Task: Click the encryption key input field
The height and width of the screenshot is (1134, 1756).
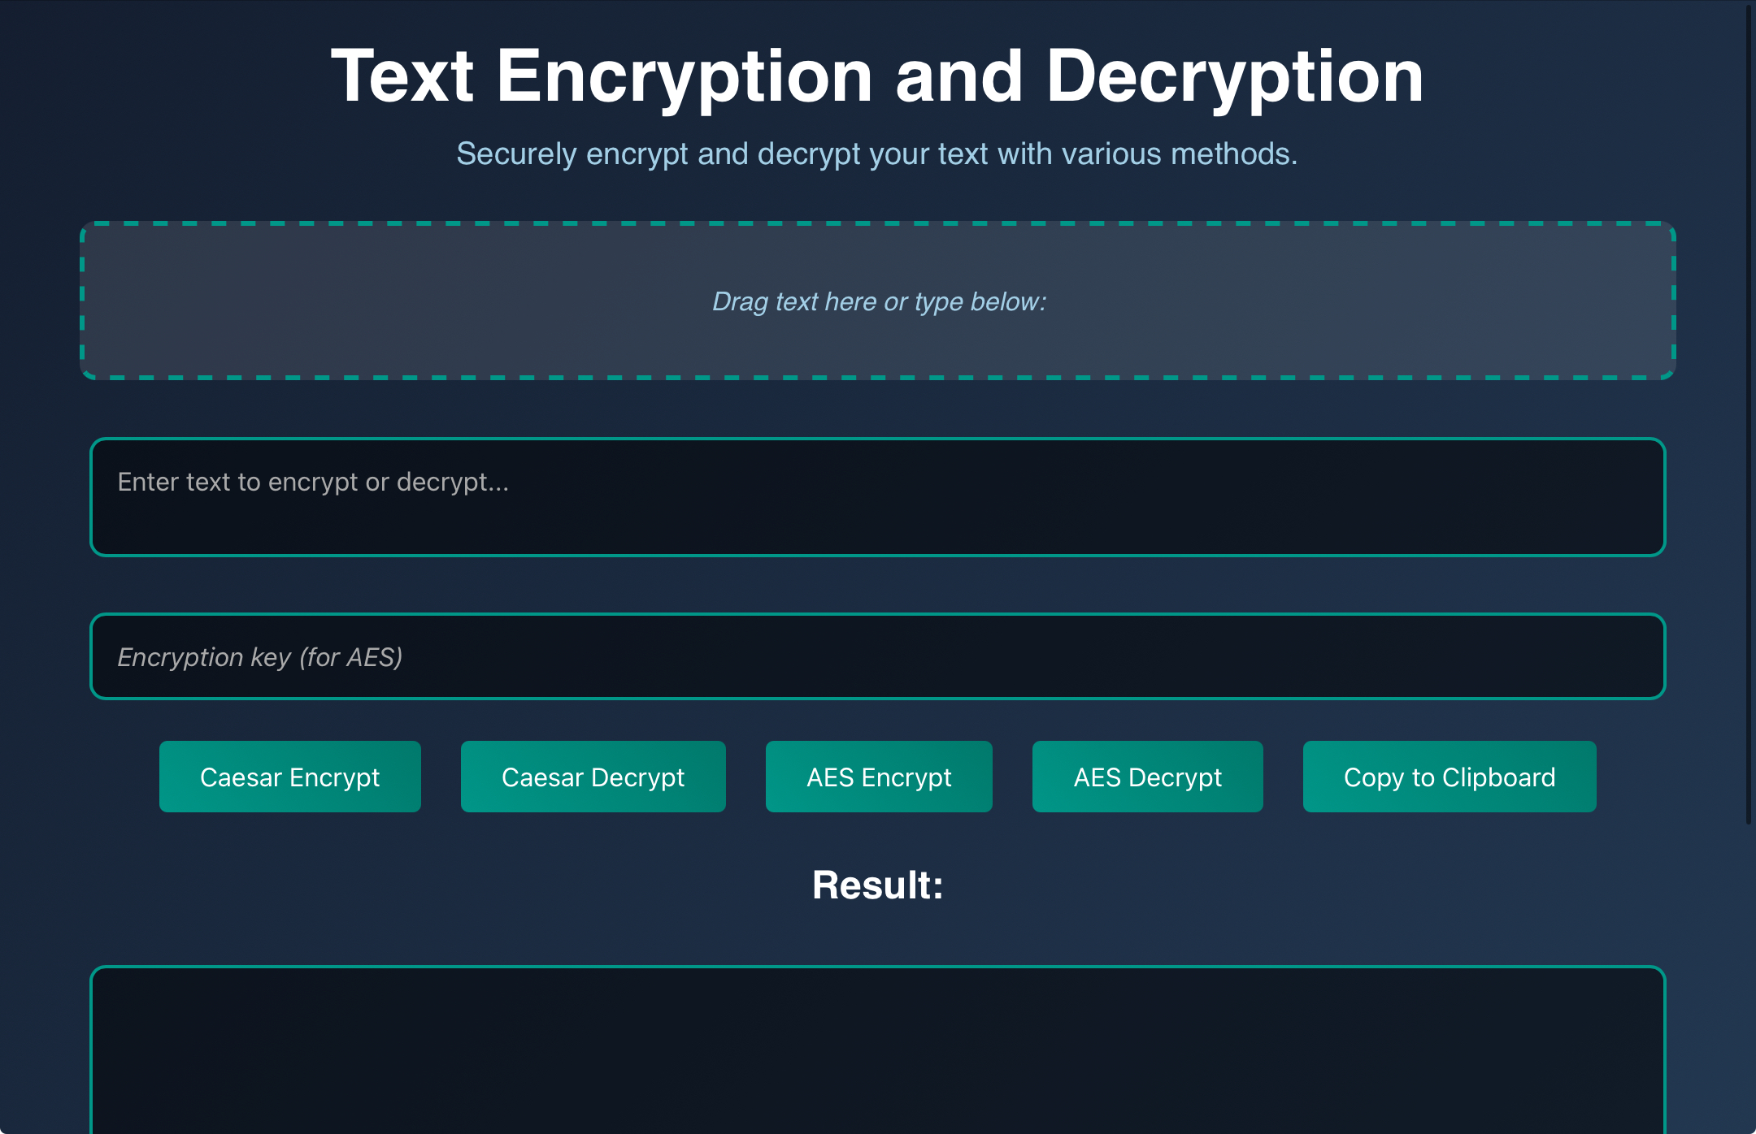Action: [x=878, y=657]
